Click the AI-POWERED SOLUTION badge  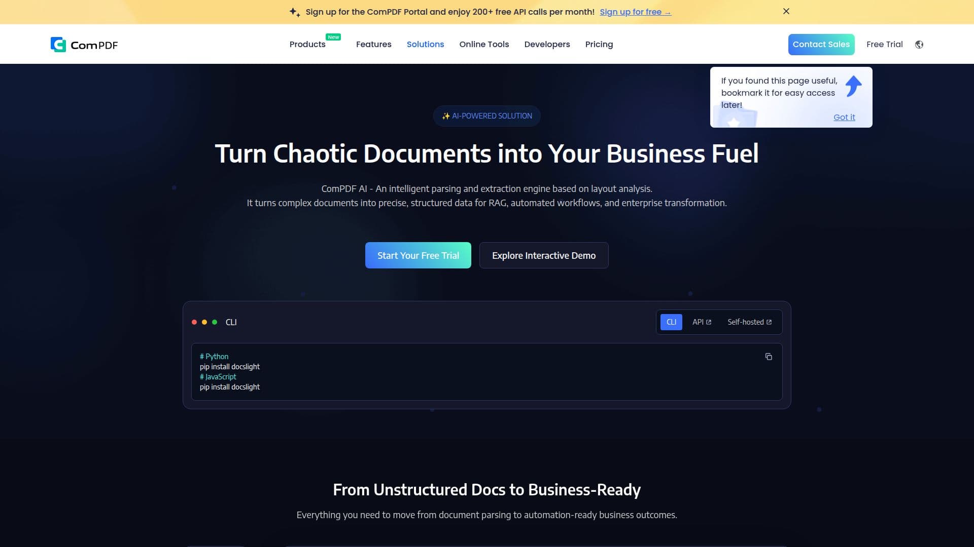pyautogui.click(x=486, y=116)
